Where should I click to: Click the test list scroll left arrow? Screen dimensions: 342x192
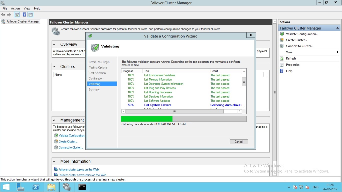pos(123,111)
